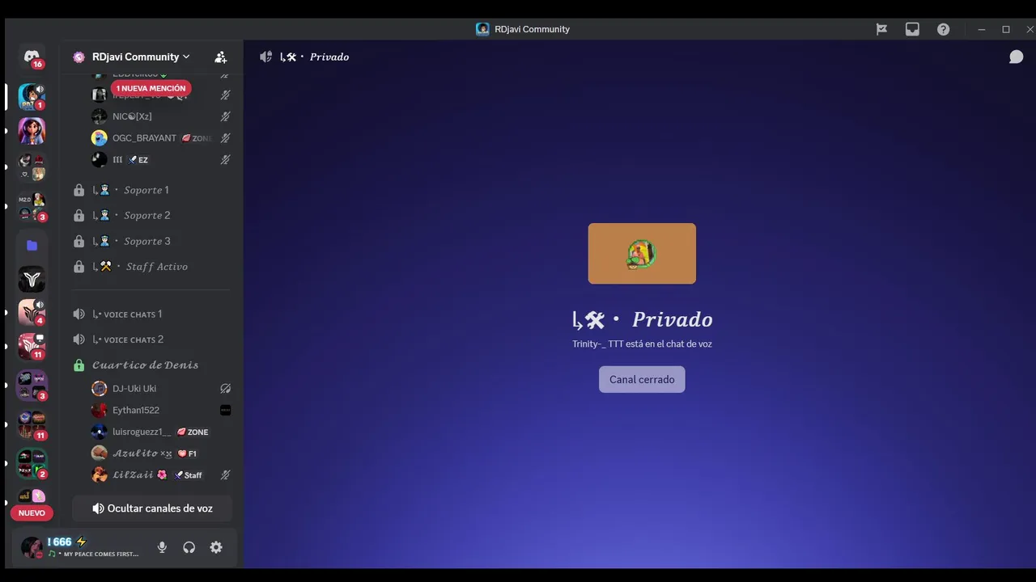This screenshot has height=582, width=1036.
Task: Click DJ-Uki Uki's deafened headphone icon
Action: click(226, 389)
